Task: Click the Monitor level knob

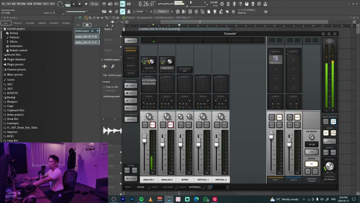Action: pos(329,166)
